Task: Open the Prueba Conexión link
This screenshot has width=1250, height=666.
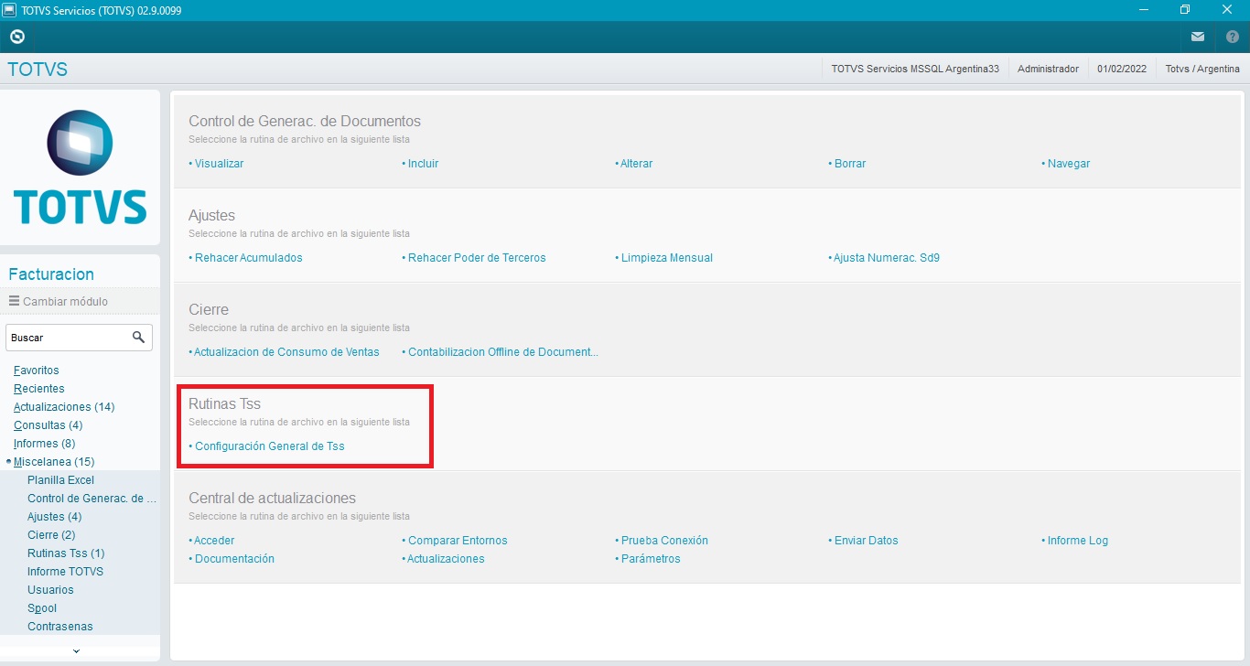Action: click(x=663, y=541)
